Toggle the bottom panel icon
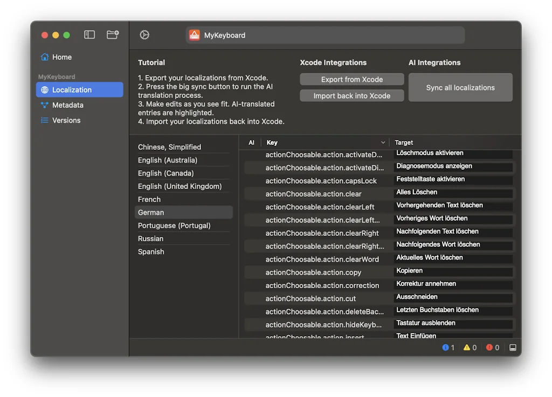The height and width of the screenshot is (397, 552). pos(513,347)
